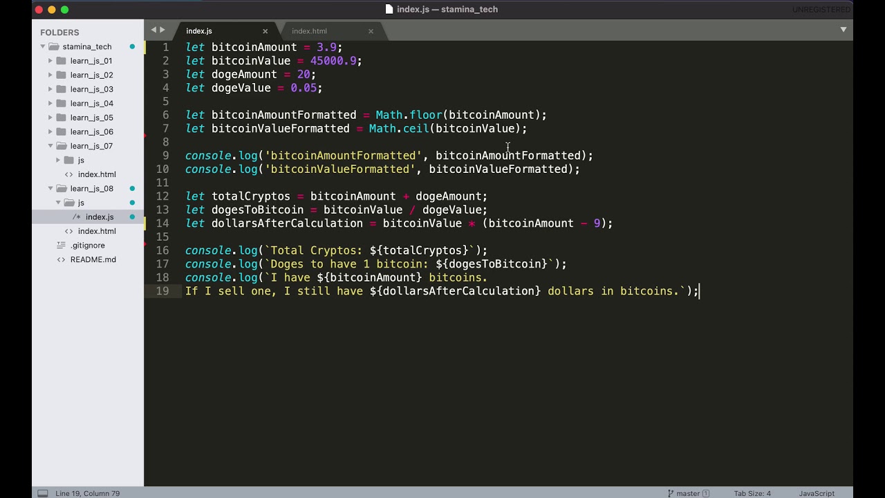Image resolution: width=885 pixels, height=498 pixels.
Task: Close the index.html tab
Action: (x=371, y=31)
